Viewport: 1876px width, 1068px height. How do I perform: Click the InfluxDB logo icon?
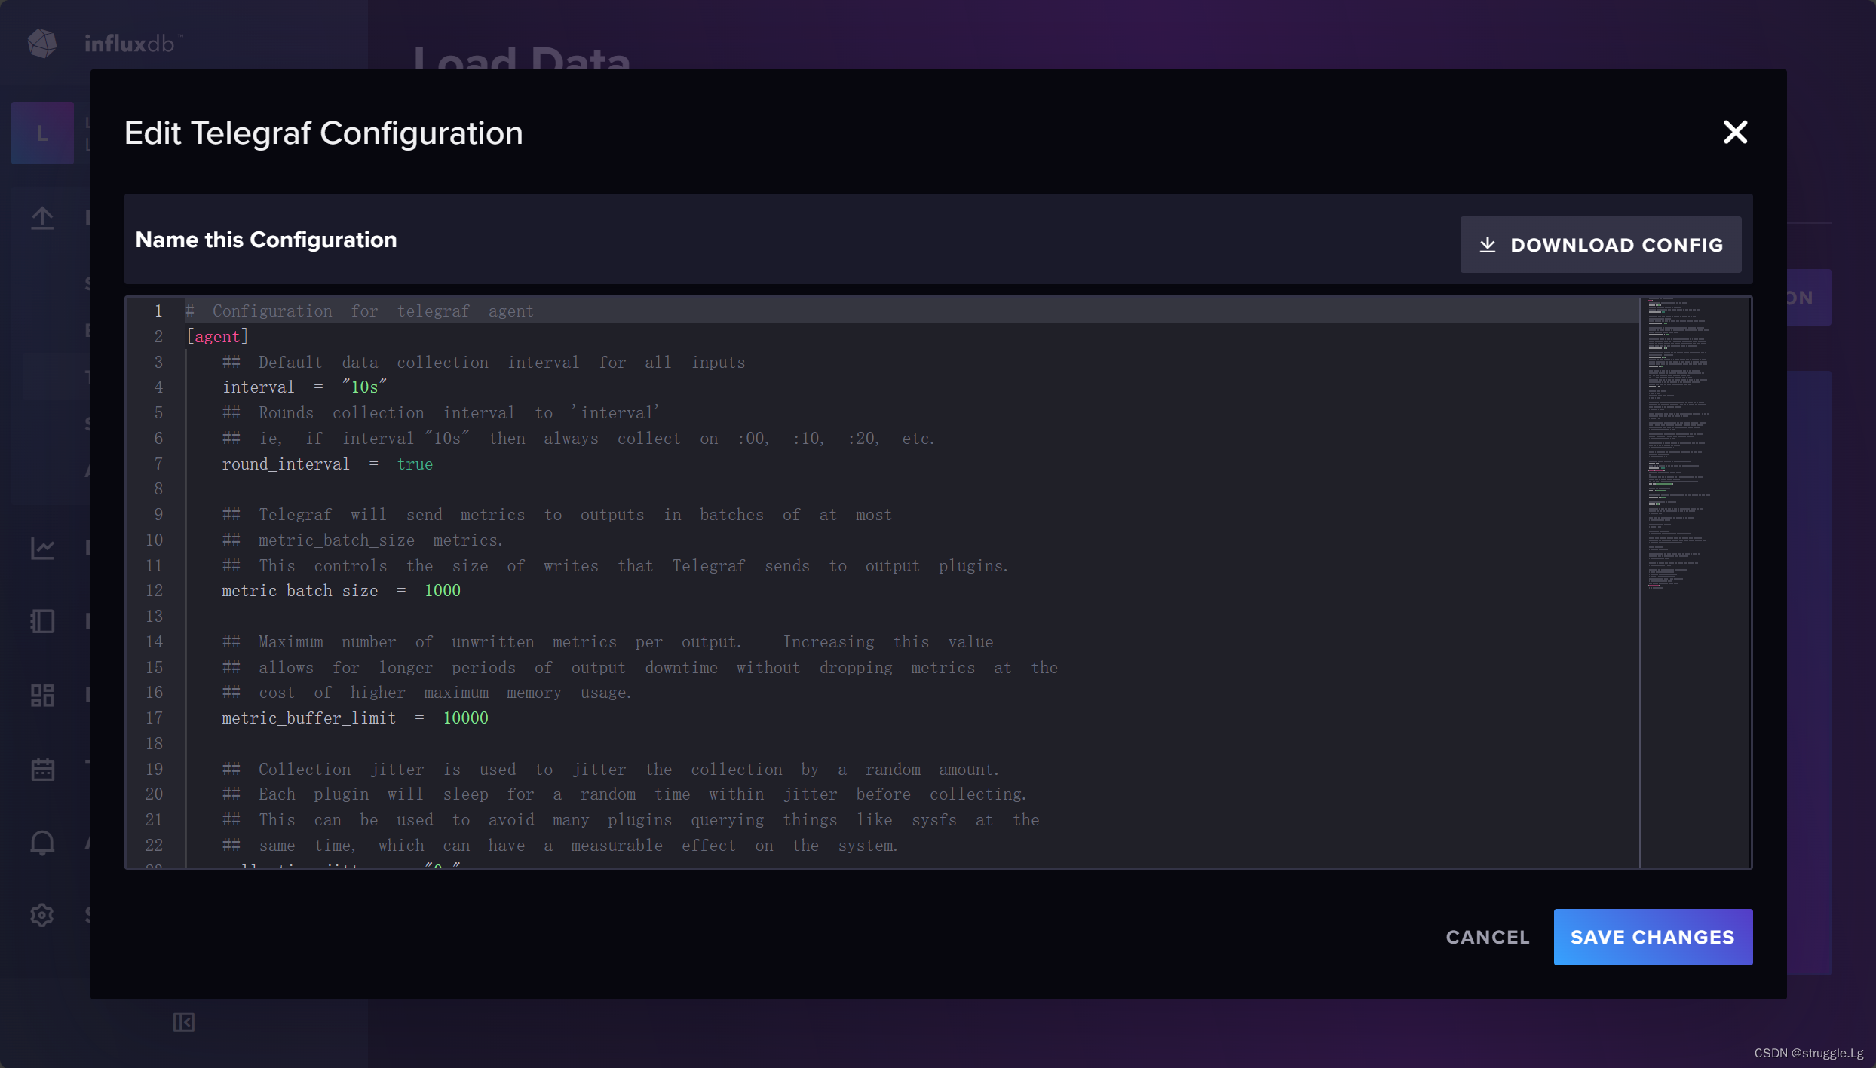click(42, 44)
